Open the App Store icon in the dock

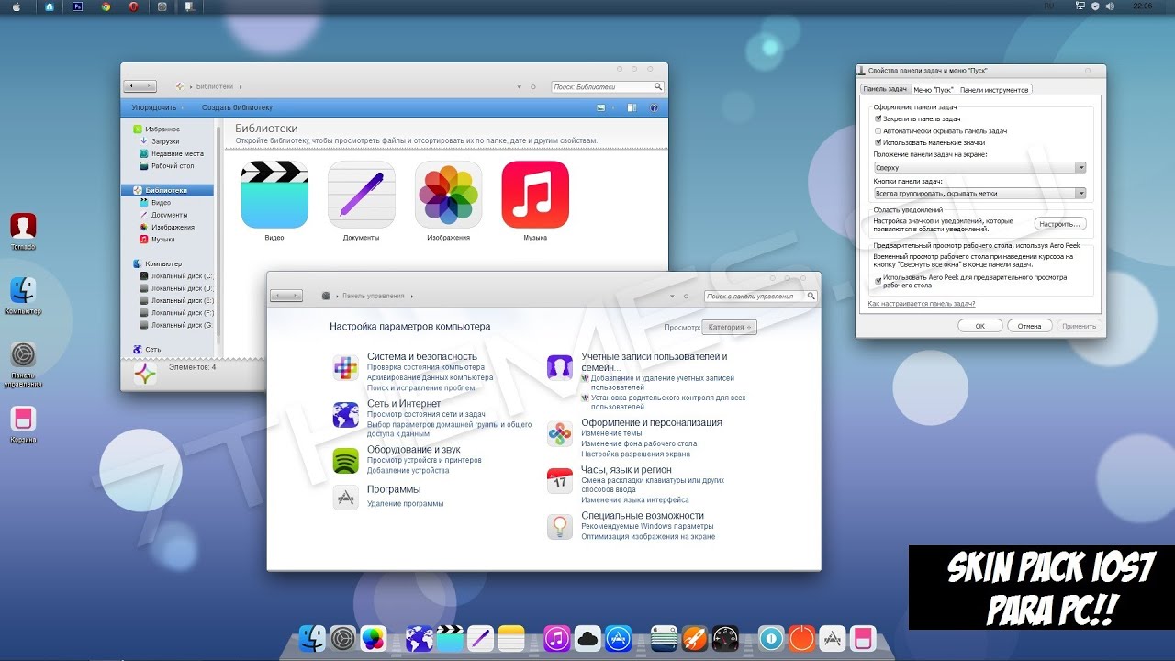619,638
